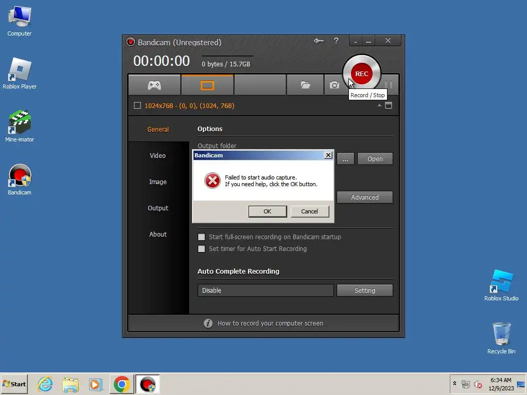Enable Start full-screen recording on Bandicam startup
This screenshot has height=395, width=527.
click(201, 237)
